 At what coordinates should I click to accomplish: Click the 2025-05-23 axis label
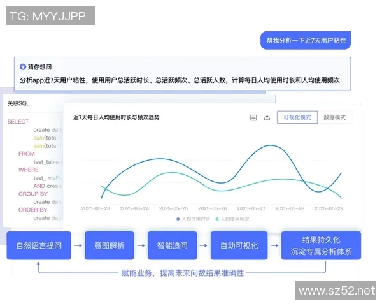point(95,208)
